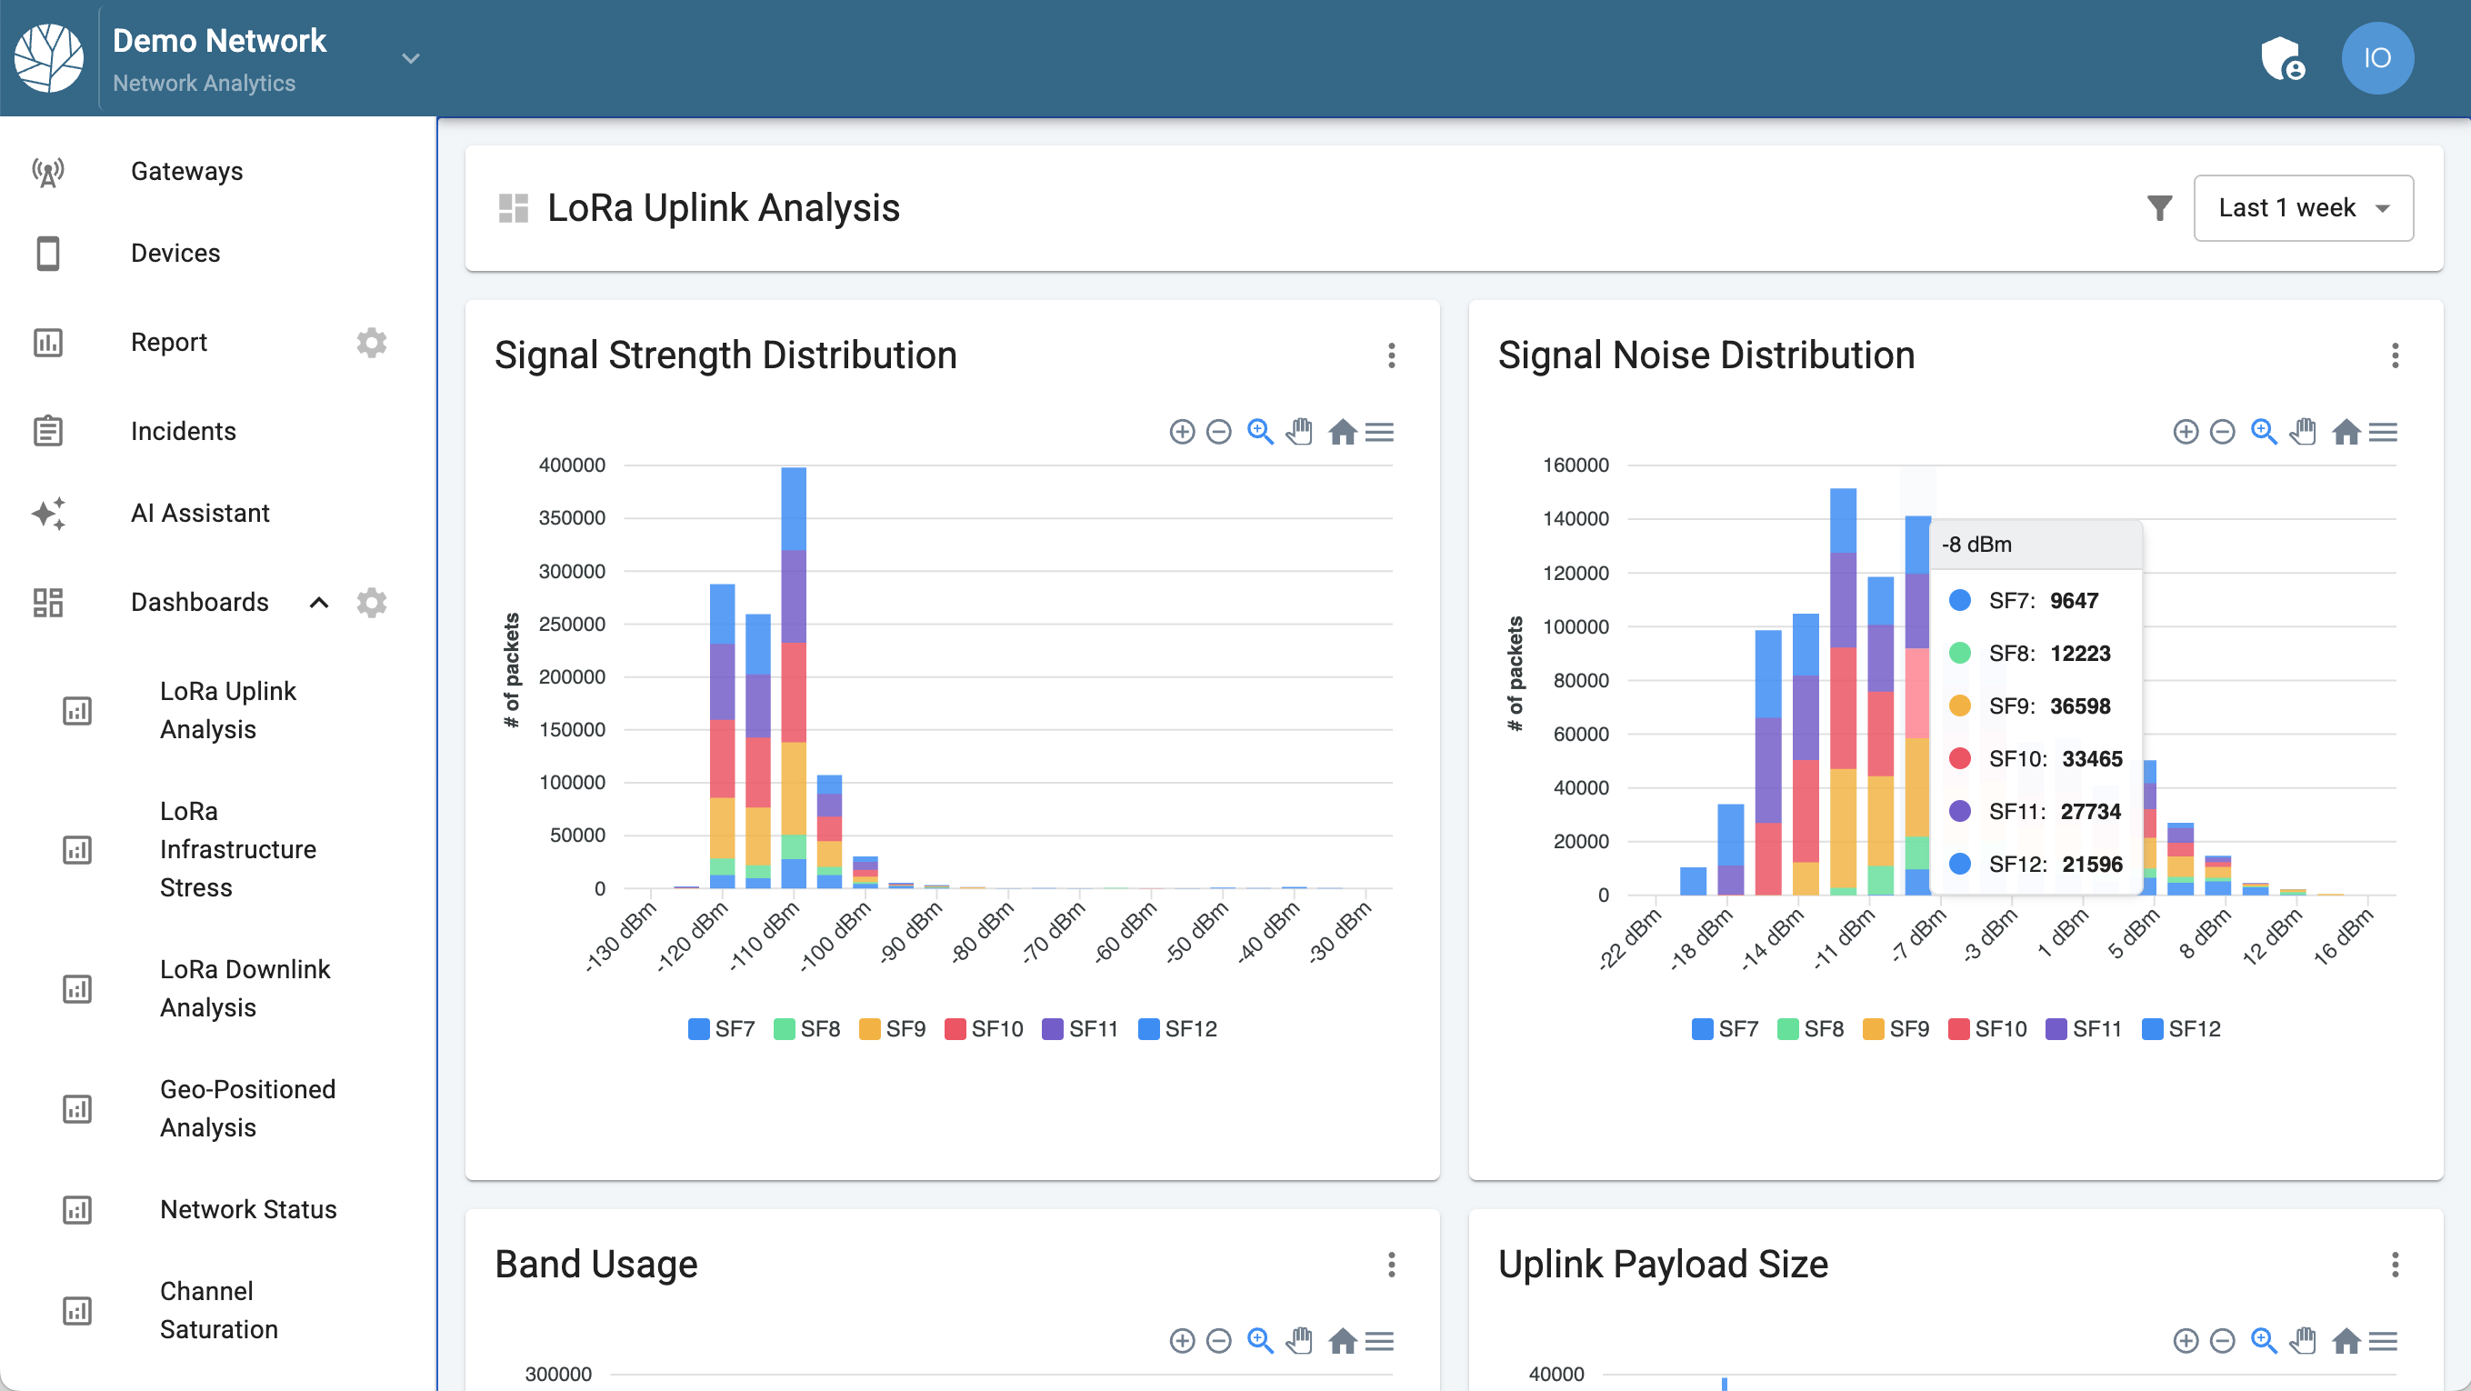Select panning hand tool in Signal Strength chart
2471x1391 pixels.
[1300, 432]
